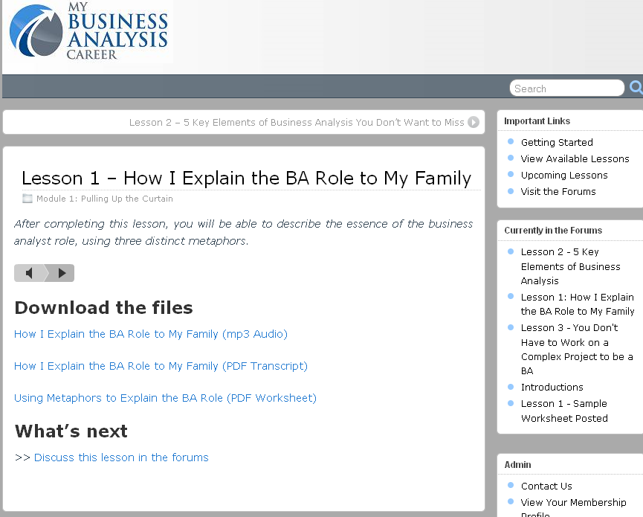The image size is (643, 517).
Task: Open Module 1: Pulling Up the Curtain
Action: point(105,199)
